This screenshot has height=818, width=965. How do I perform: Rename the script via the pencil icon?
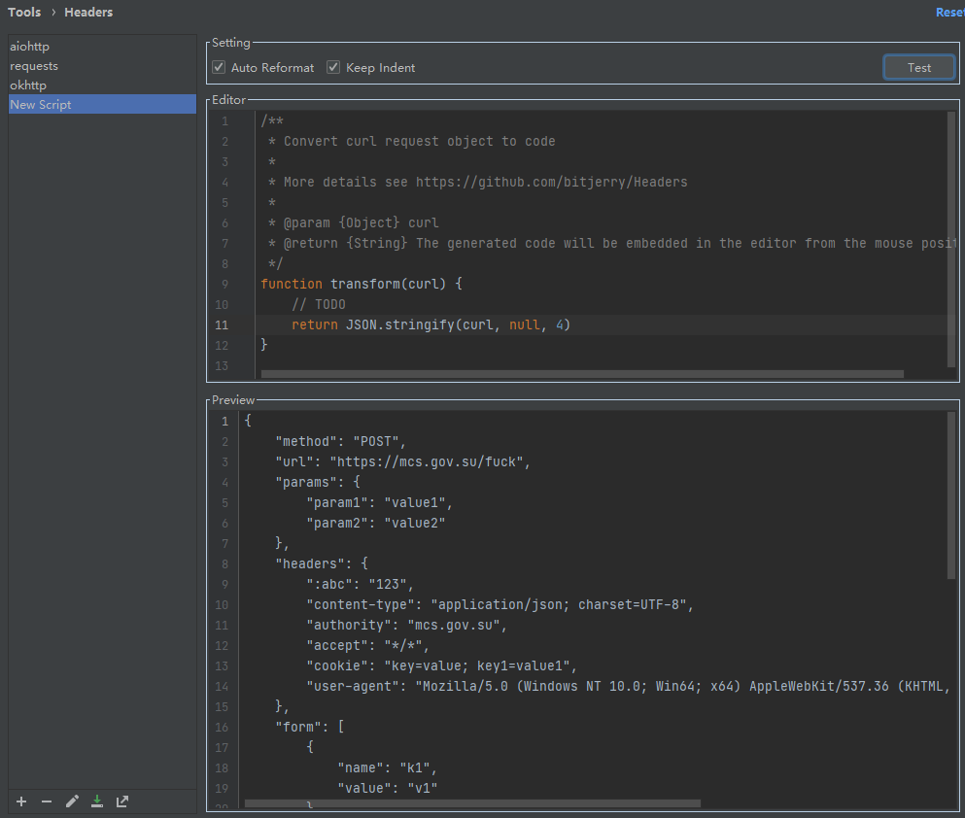point(71,801)
